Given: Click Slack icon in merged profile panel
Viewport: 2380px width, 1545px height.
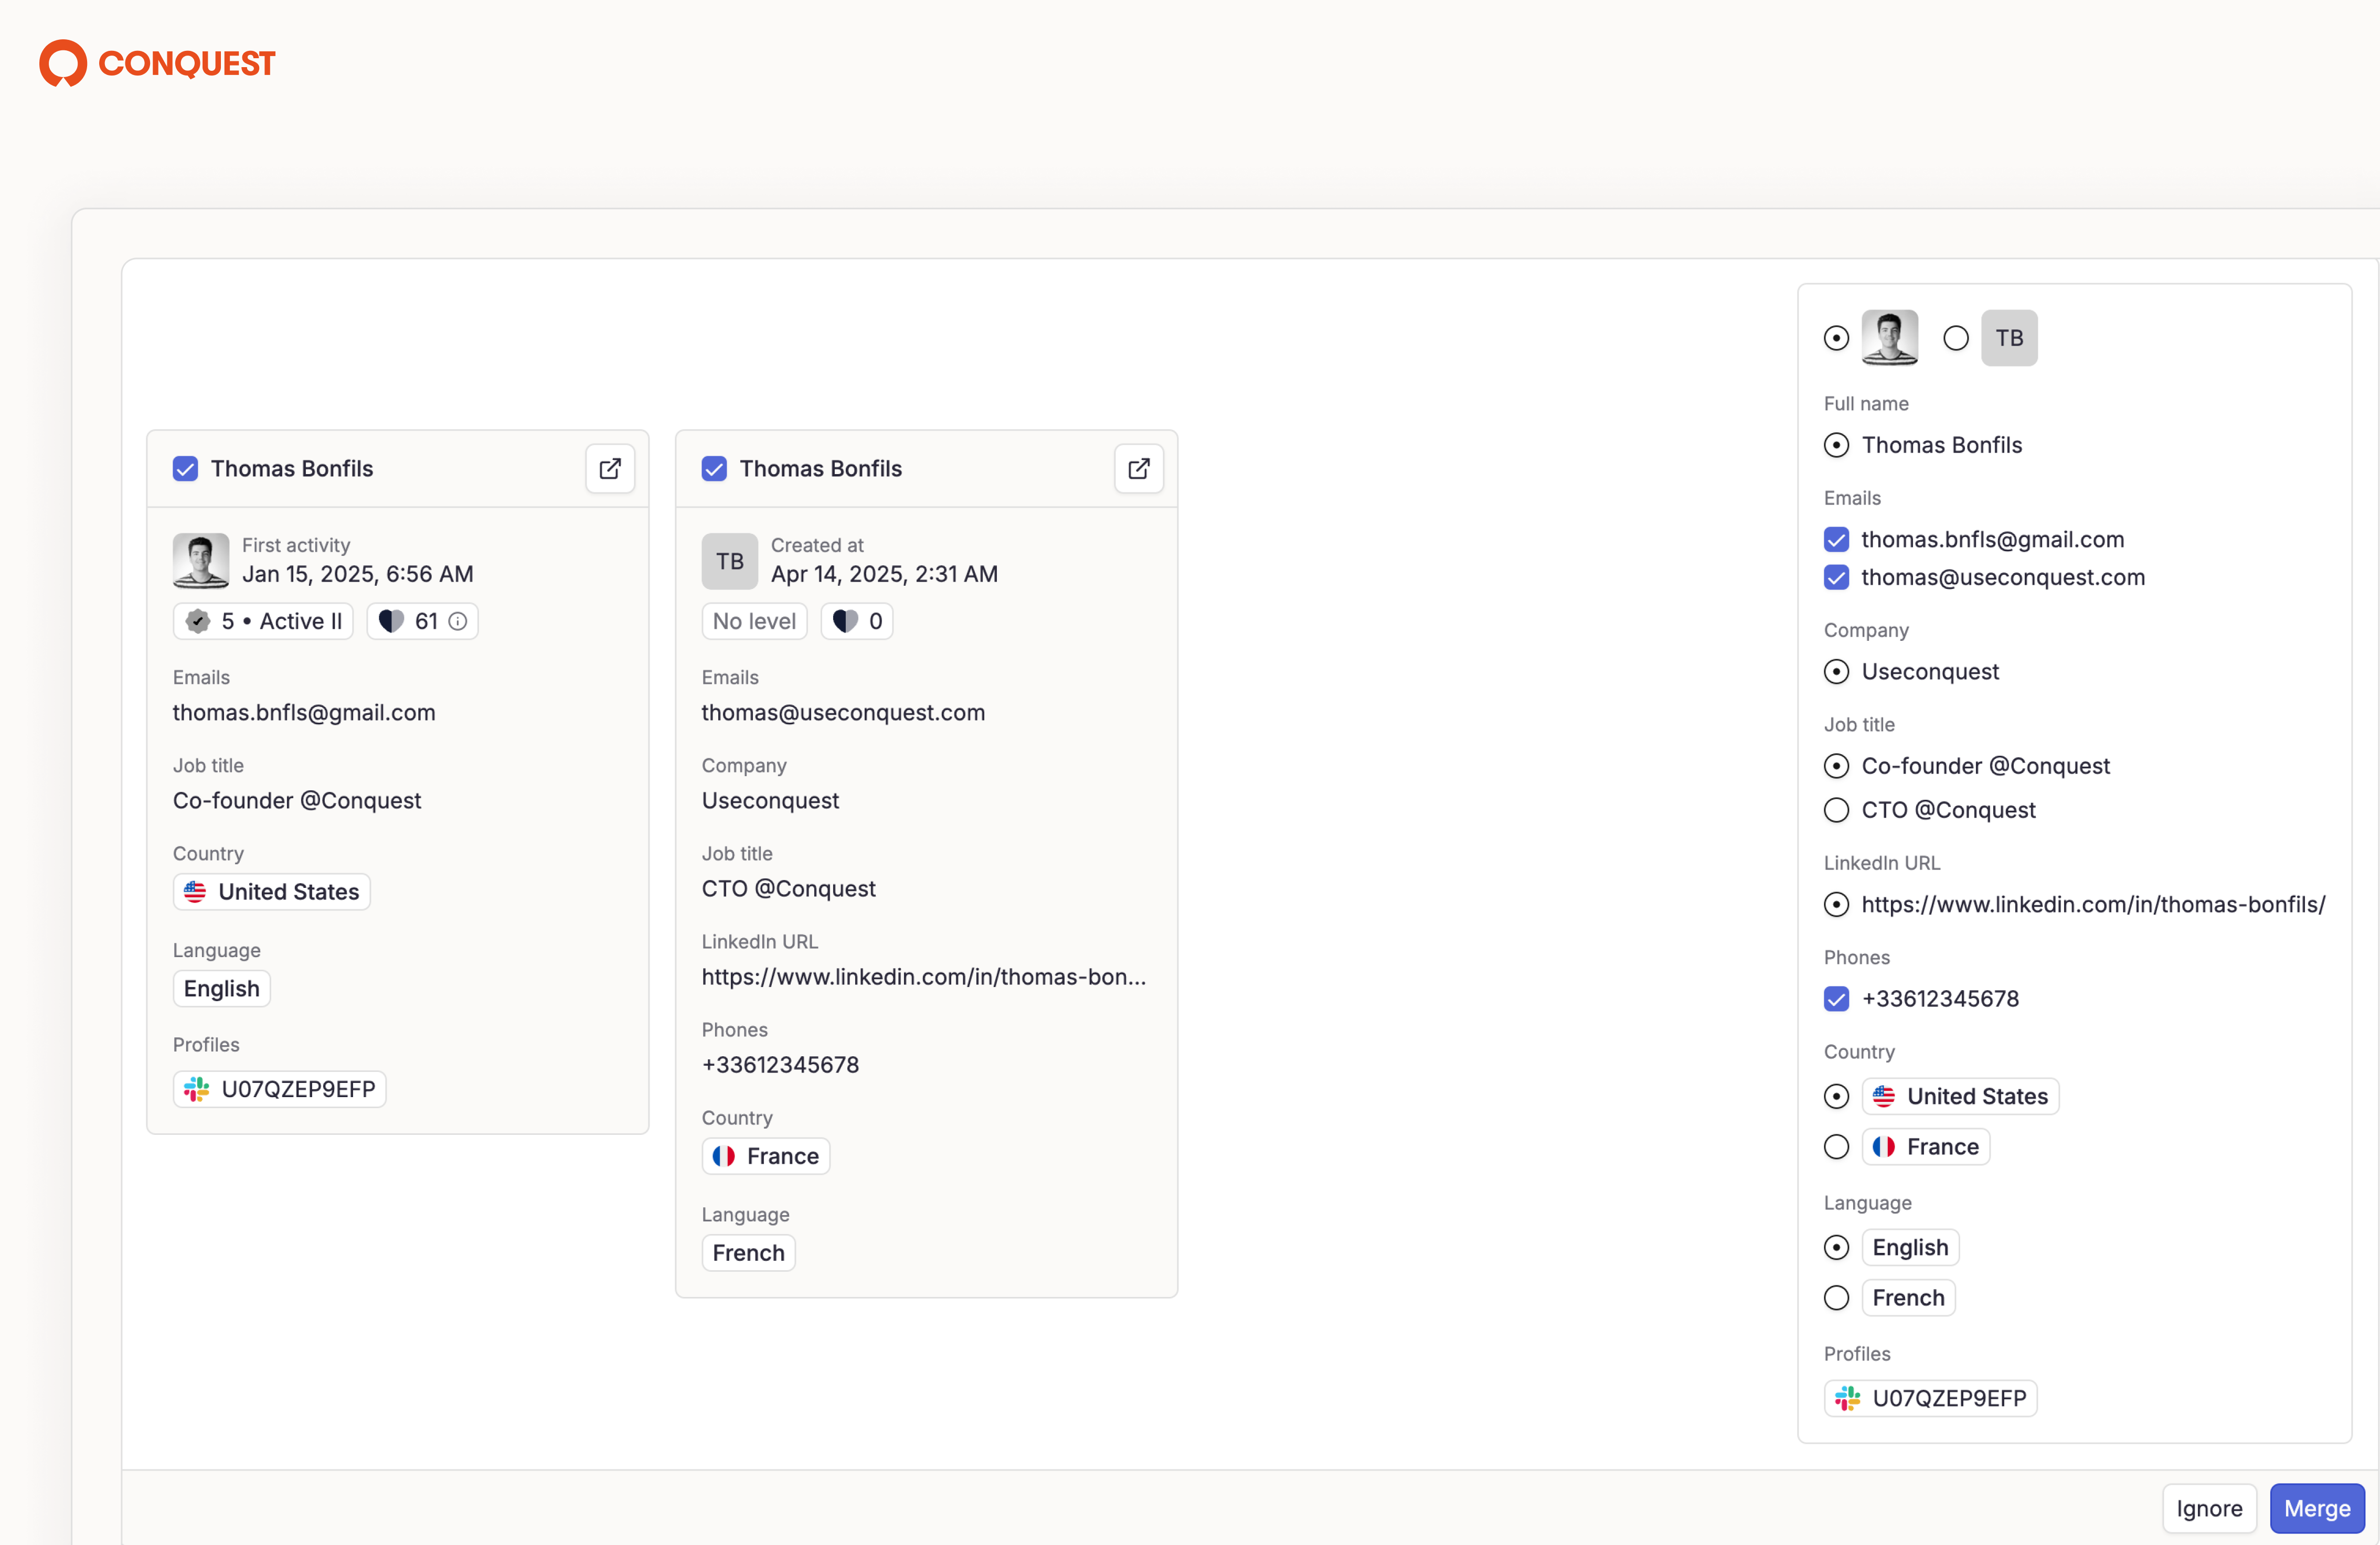Looking at the screenshot, I should click(x=1848, y=1398).
